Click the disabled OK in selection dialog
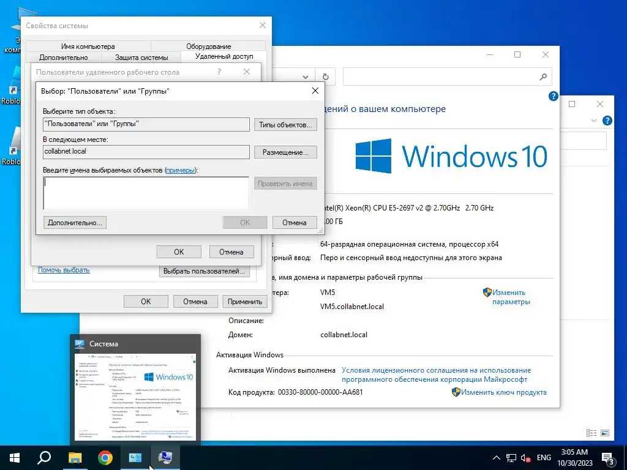The height and width of the screenshot is (470, 627). pyautogui.click(x=245, y=222)
